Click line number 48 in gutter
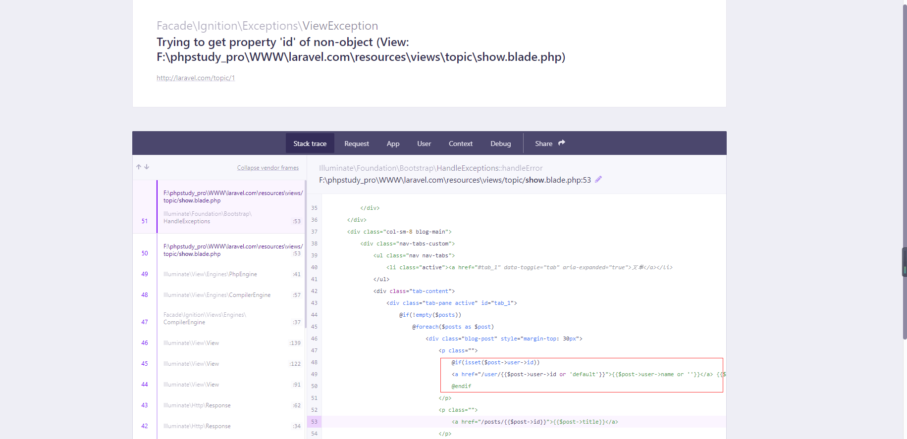The image size is (907, 439). [314, 362]
